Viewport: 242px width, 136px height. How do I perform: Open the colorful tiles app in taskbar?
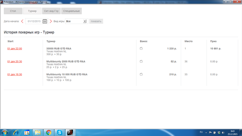tap(27, 133)
